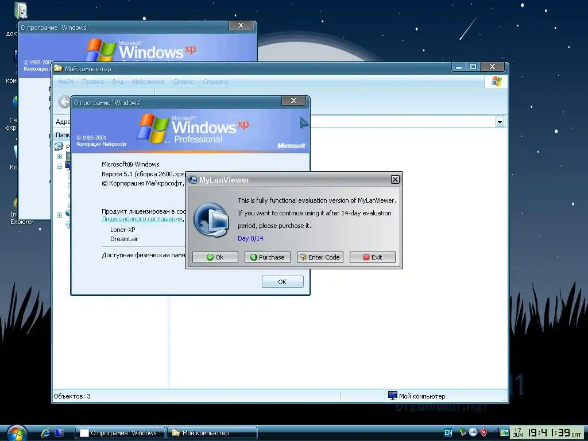Viewport: 588px width, 441px height.
Task: Click the blue "Day 0/14" text
Action: coord(250,238)
